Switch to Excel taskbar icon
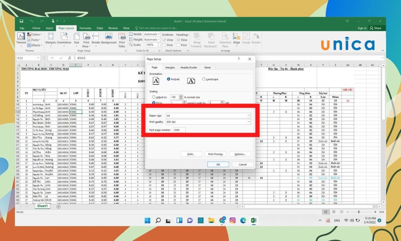This screenshot has height=241, width=401. pos(254,220)
